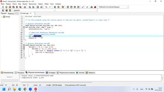Launch Google Chrome from the taskbar
The width and height of the screenshot is (164, 92).
point(25,89)
